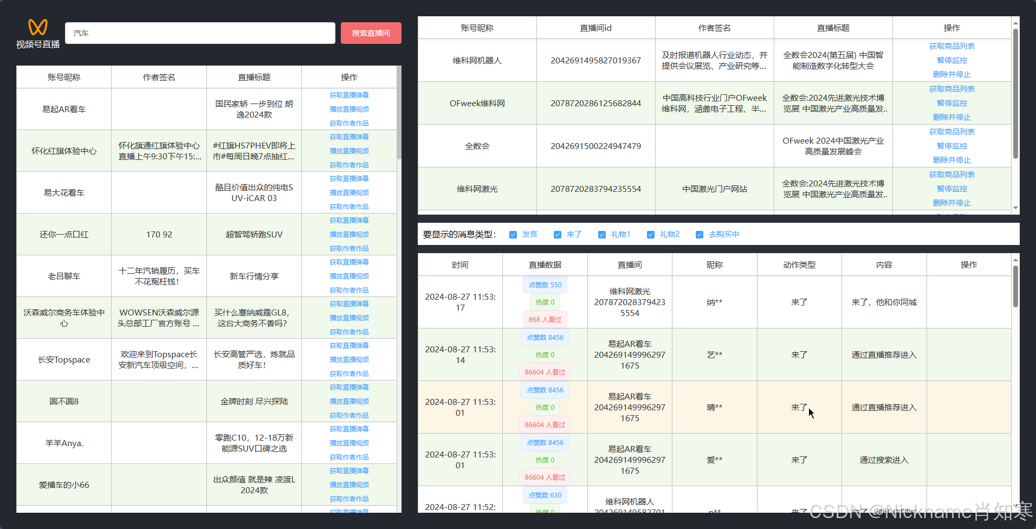Click 播放直播视频 for 易起AR看车
This screenshot has height=529, width=1036.
point(349,109)
